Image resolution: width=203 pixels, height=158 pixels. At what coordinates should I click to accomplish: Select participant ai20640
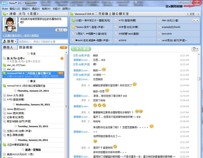(x=135, y=40)
